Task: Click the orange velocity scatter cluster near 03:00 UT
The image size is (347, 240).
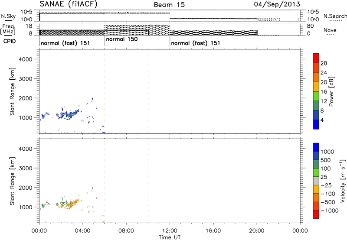Action: tap(72, 204)
